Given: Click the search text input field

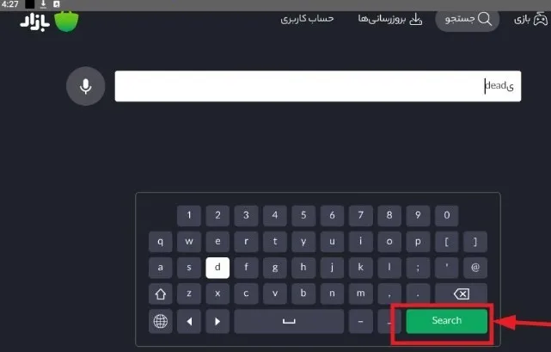Looking at the screenshot, I should coord(318,86).
